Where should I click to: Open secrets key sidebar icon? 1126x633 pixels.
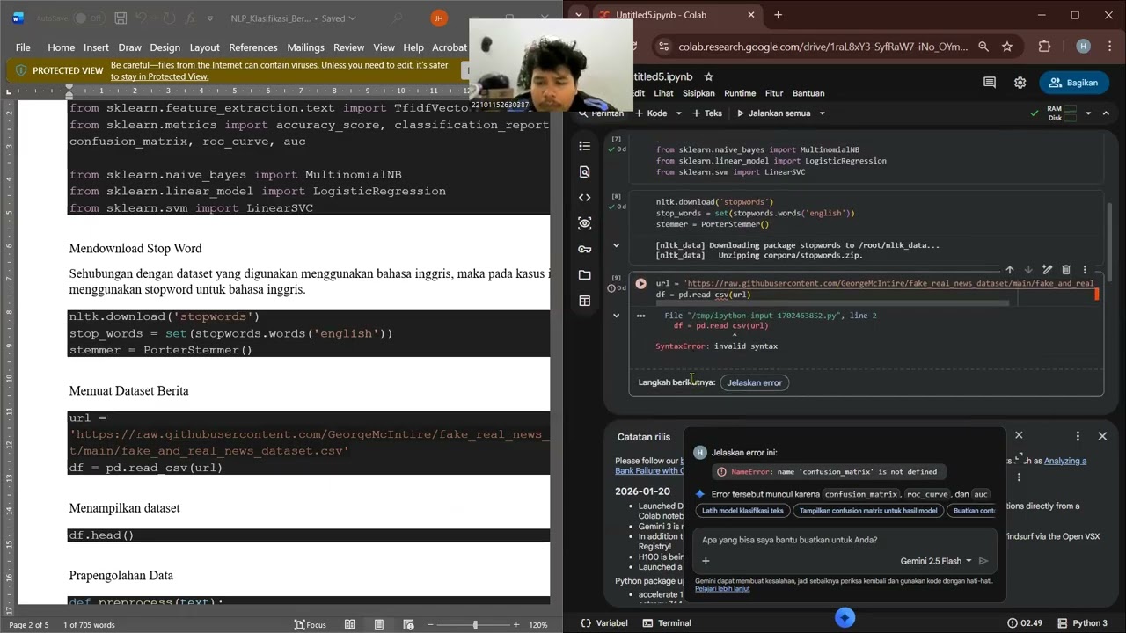point(585,249)
